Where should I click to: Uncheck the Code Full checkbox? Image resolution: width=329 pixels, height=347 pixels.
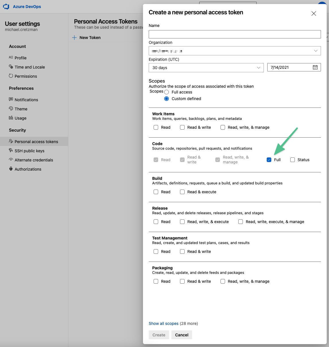[269, 160]
